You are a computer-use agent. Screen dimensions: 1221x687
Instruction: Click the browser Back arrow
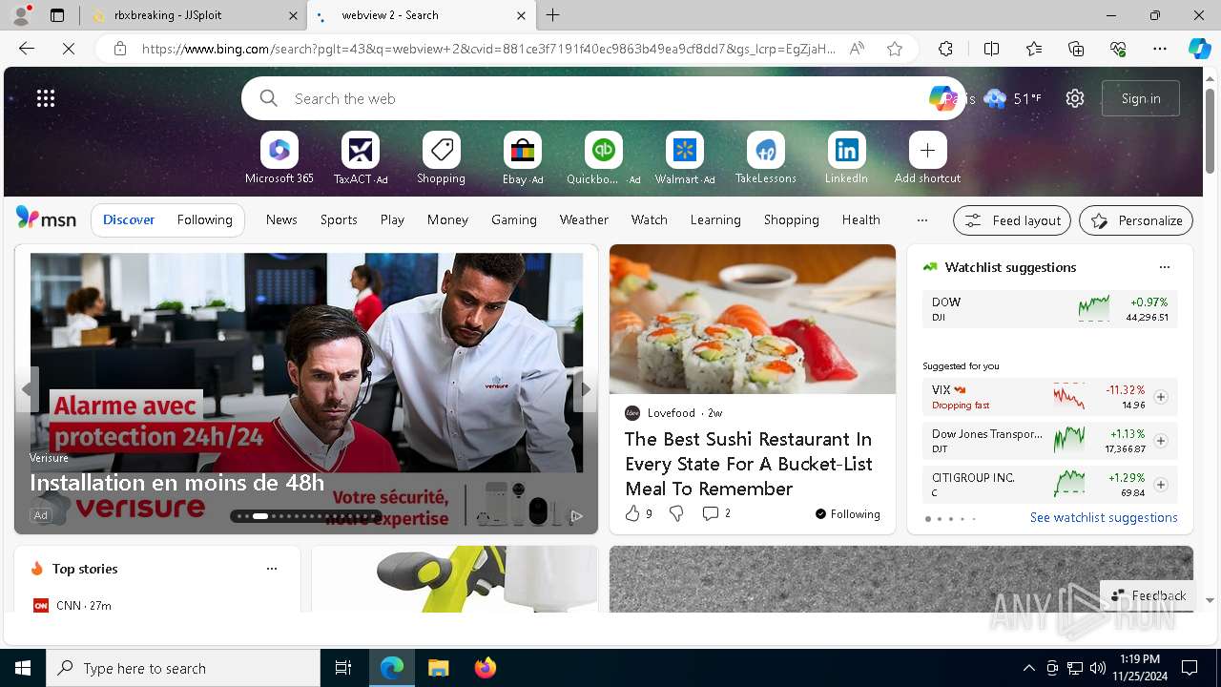(x=27, y=49)
